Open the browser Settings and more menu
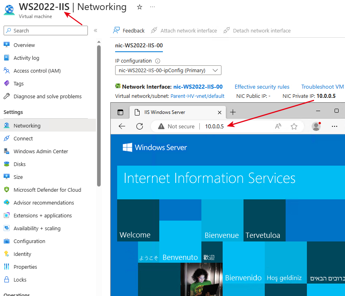Image resolution: width=345 pixels, height=296 pixels. 335,126
